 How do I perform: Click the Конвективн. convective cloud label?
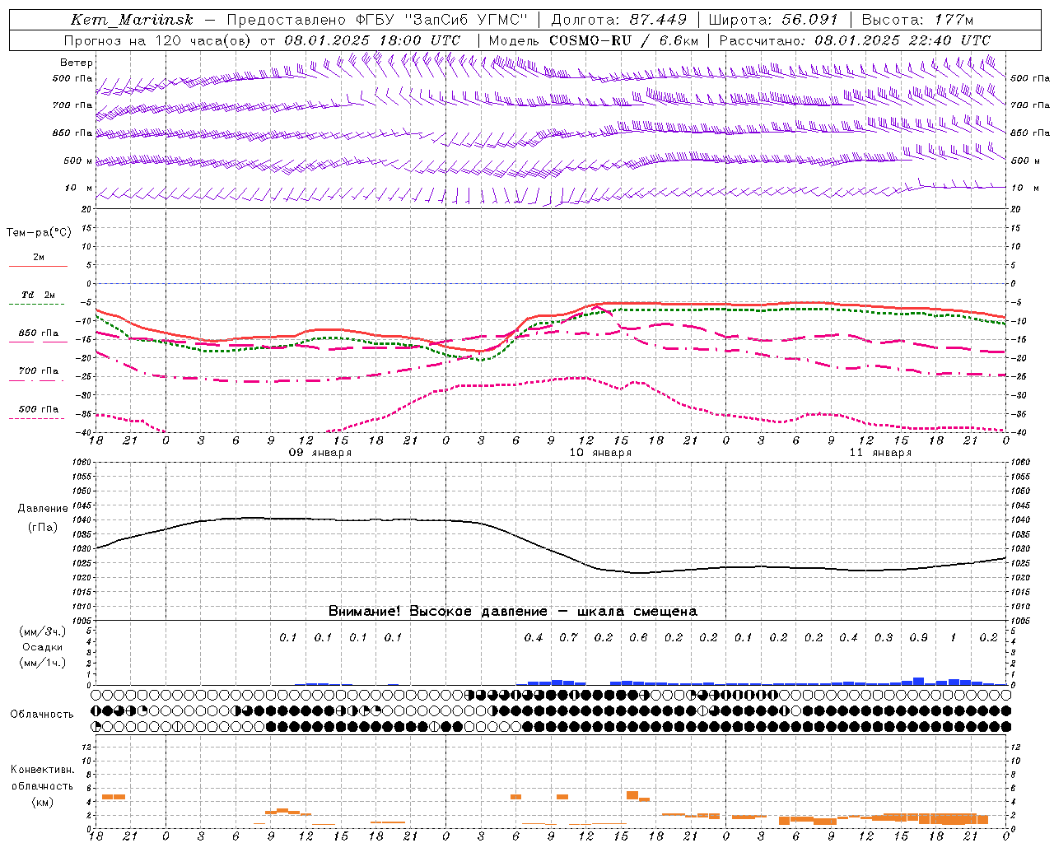(x=43, y=770)
